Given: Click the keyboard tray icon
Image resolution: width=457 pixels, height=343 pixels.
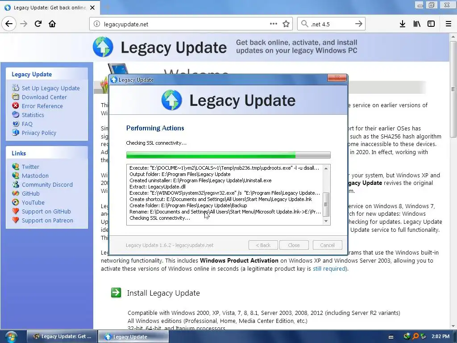Looking at the screenshot, I should (x=391, y=337).
